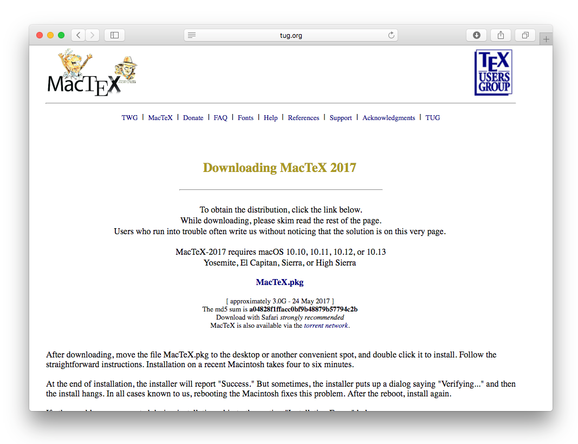Close the Safari window with red button
The height and width of the screenshot is (444, 578).
point(40,35)
